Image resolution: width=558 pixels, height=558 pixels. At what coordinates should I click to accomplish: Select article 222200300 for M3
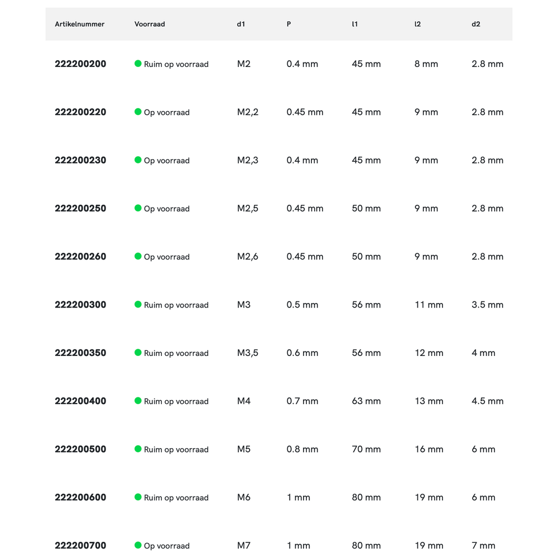[80, 305]
